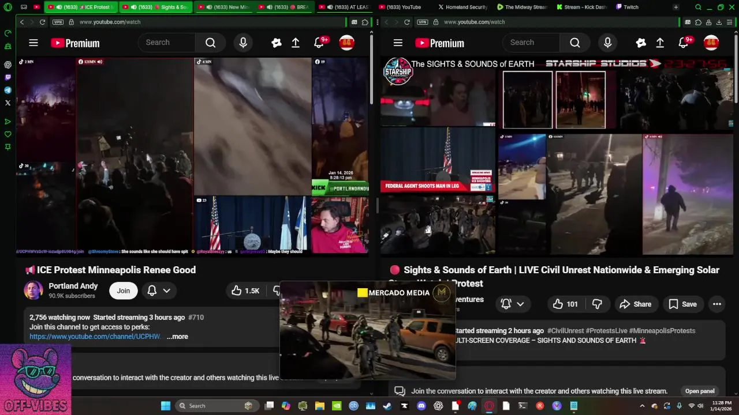Switch to New Minn... browser tab
Image resolution: width=739 pixels, height=415 pixels.
(223, 7)
